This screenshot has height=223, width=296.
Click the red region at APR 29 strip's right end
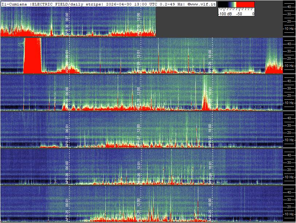(274, 69)
